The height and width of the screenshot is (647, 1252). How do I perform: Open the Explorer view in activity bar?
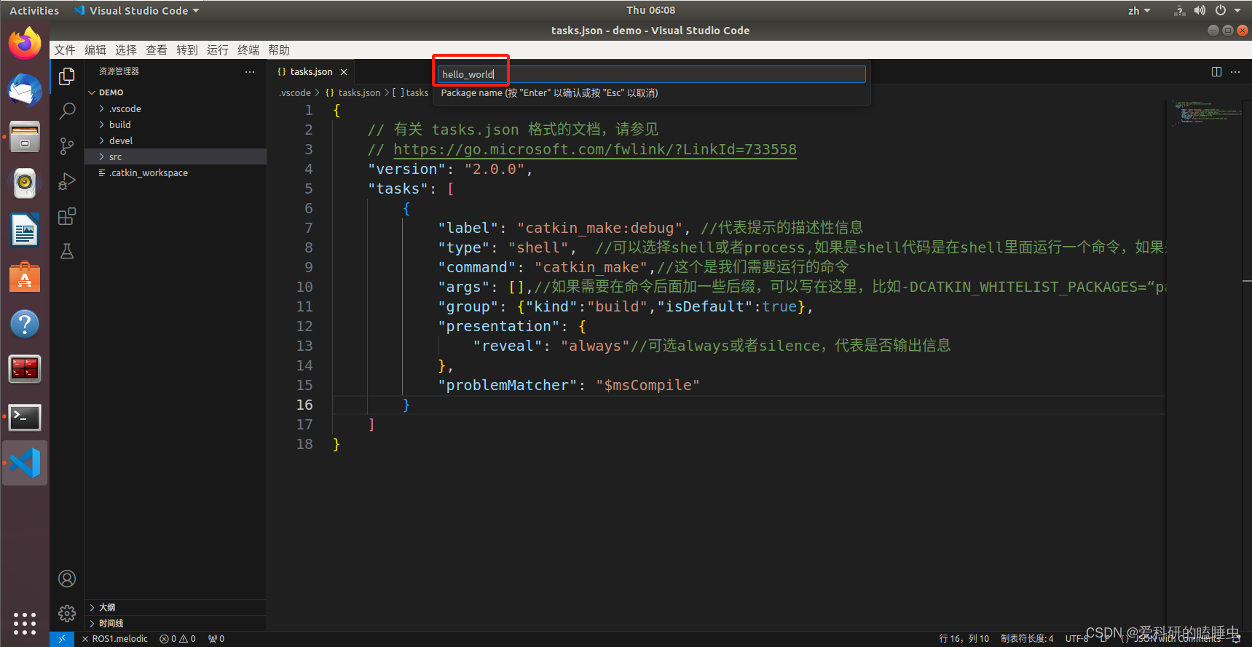coord(67,76)
